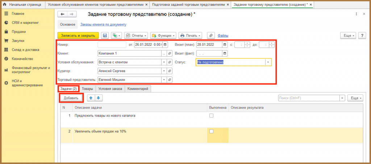This screenshot has height=164, width=371.
Task: Go to Начальная страница home tab
Action: coord(22,4)
